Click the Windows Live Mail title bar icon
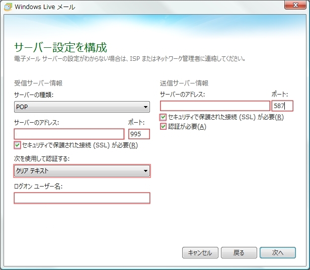310x270 pixels. click(x=8, y=7)
